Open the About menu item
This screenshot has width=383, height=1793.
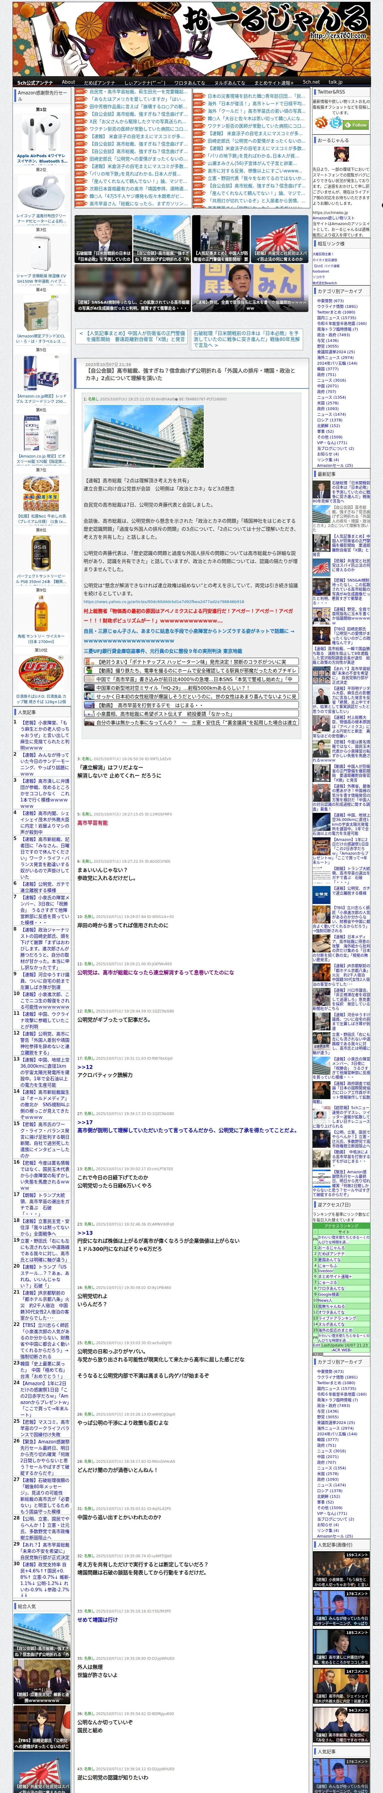tap(68, 82)
